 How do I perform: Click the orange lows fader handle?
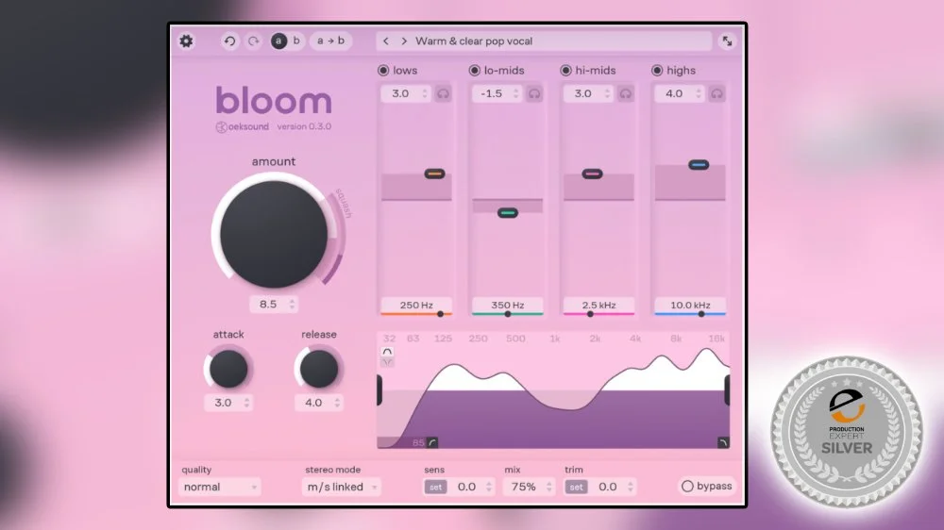click(x=434, y=174)
